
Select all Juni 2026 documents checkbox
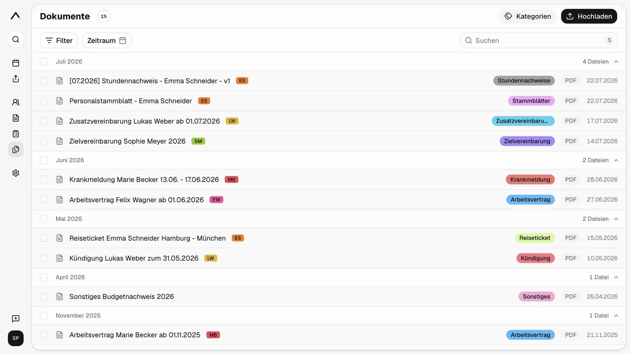coord(44,160)
